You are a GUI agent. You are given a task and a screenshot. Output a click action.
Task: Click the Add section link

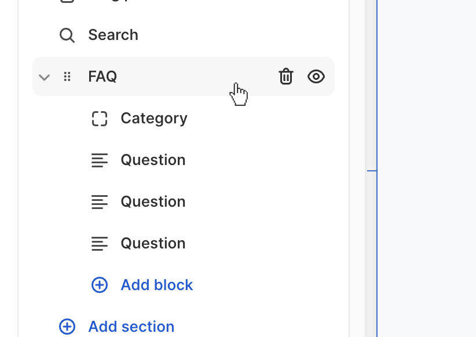coord(131,327)
